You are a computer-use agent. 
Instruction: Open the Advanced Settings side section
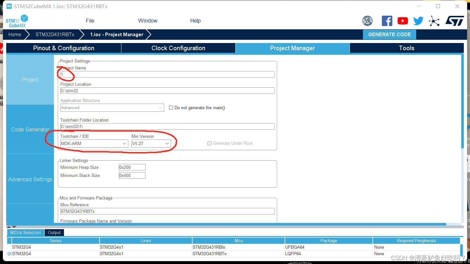click(30, 179)
